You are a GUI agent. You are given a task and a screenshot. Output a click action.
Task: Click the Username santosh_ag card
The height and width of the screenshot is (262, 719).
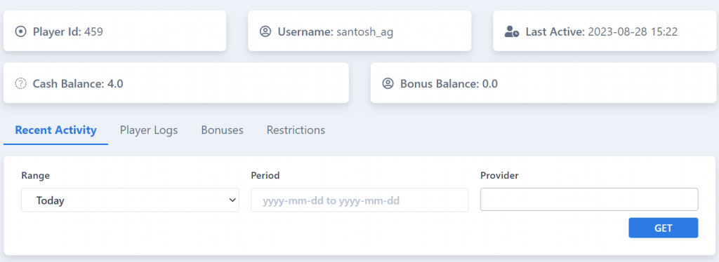coord(359,31)
